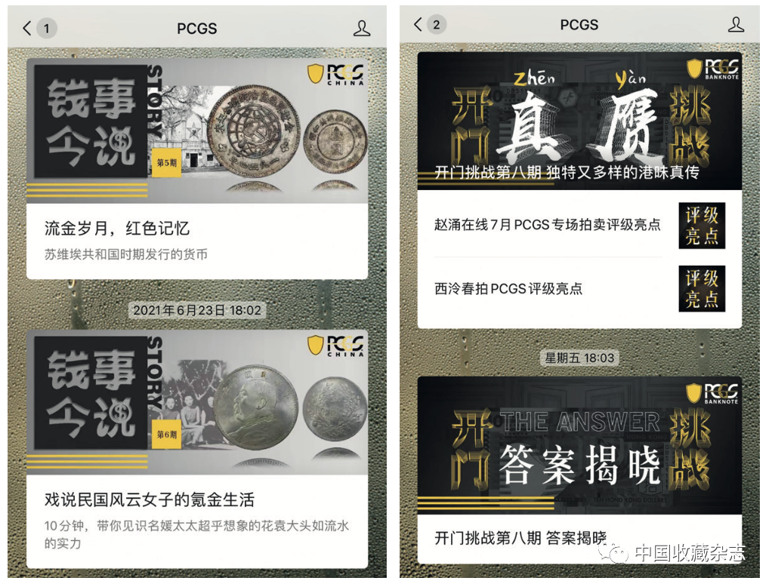Image resolution: width=772 pixels, height=587 pixels.
Task: Tap unread badge 2 beside back arrow
Action: [436, 25]
